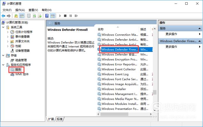Viewport: 203px width, 127px height.
Task: Select Windows Defender 安全 service row
Action: (125, 55)
